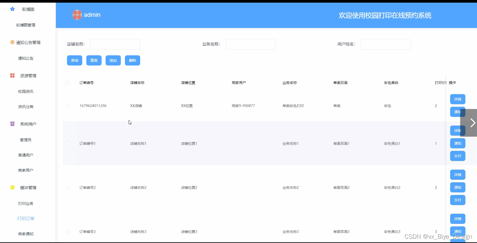This screenshot has height=243, width=477.
Task: Check the row for order 1679624011296
Action: tap(68, 106)
